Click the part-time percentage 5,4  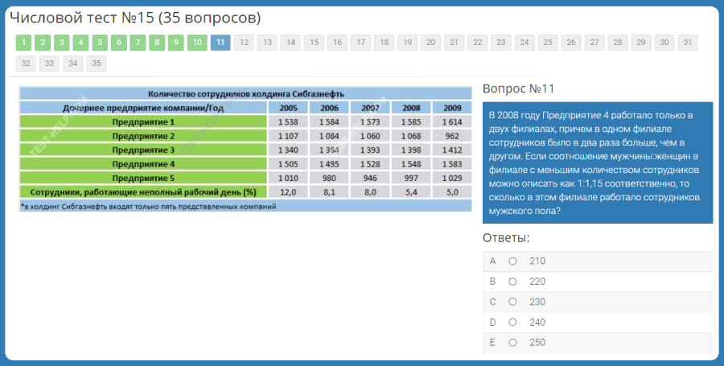click(411, 192)
